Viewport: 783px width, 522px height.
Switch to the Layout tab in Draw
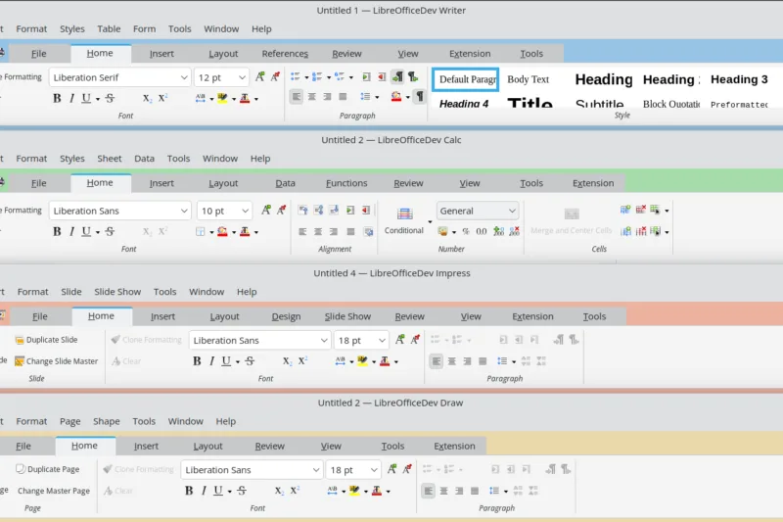207,446
